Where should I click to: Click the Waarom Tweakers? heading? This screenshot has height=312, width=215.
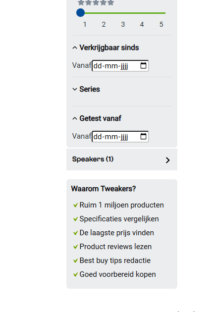point(104,189)
